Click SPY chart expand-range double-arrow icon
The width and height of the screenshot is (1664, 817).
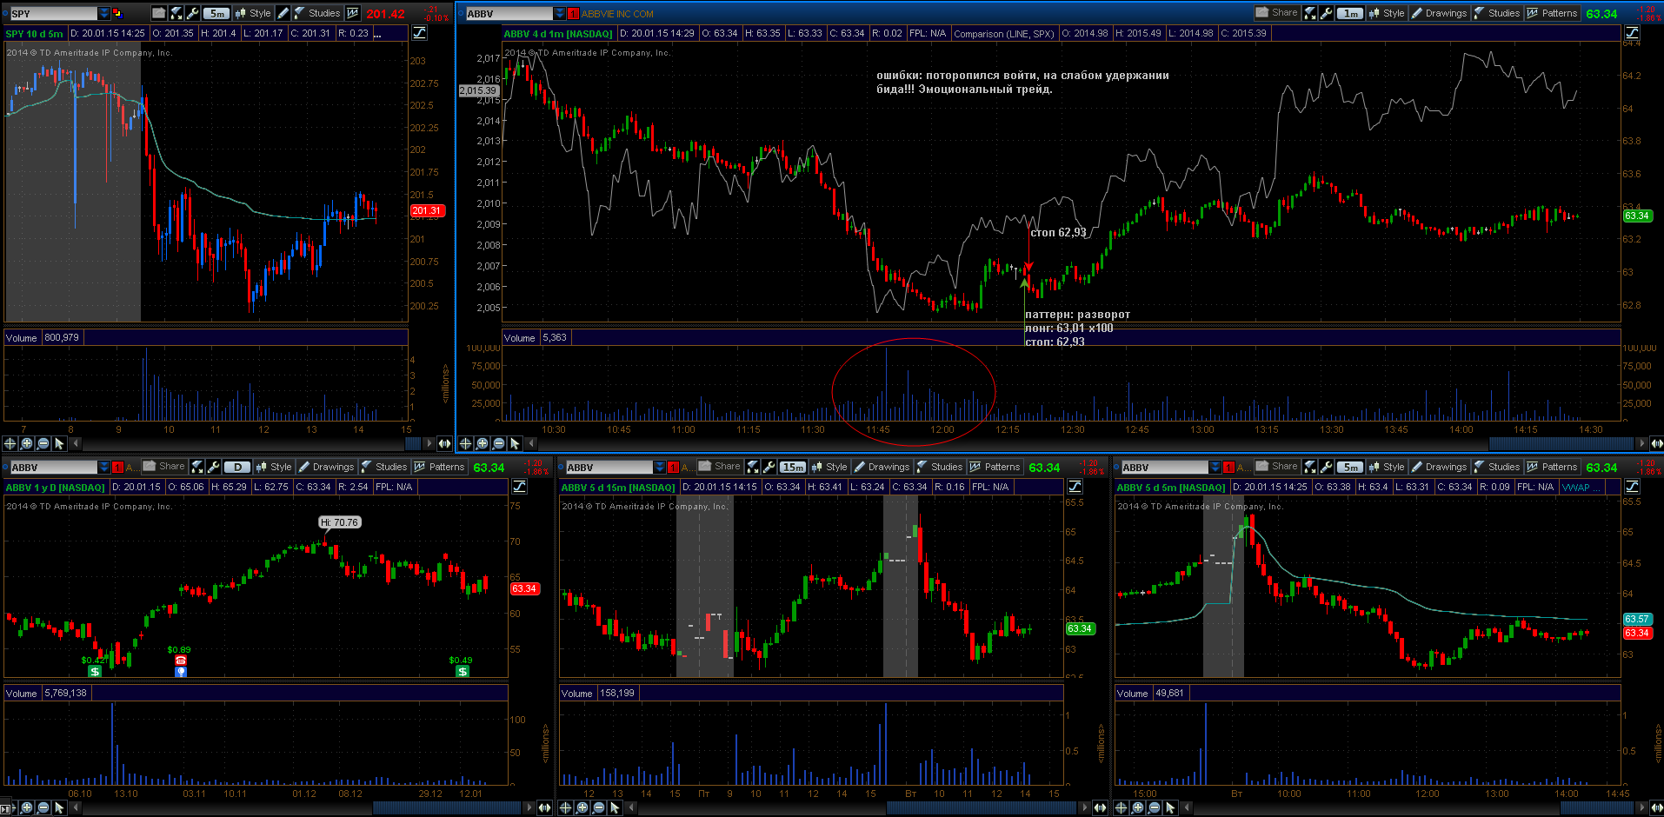[x=444, y=443]
